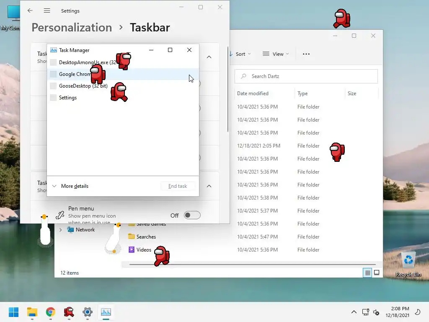The width and height of the screenshot is (429, 322).
Task: Click the 12/18/2021 2:05 PM date cell
Action: (258, 145)
